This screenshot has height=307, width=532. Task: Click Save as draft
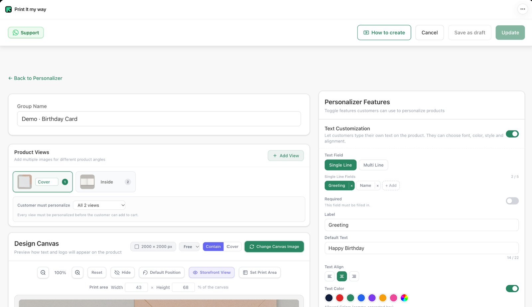coord(469,33)
